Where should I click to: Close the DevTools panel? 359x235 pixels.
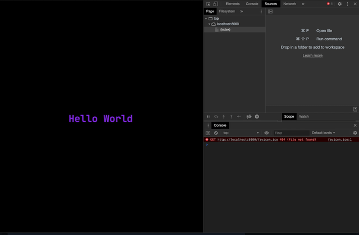pos(355,4)
